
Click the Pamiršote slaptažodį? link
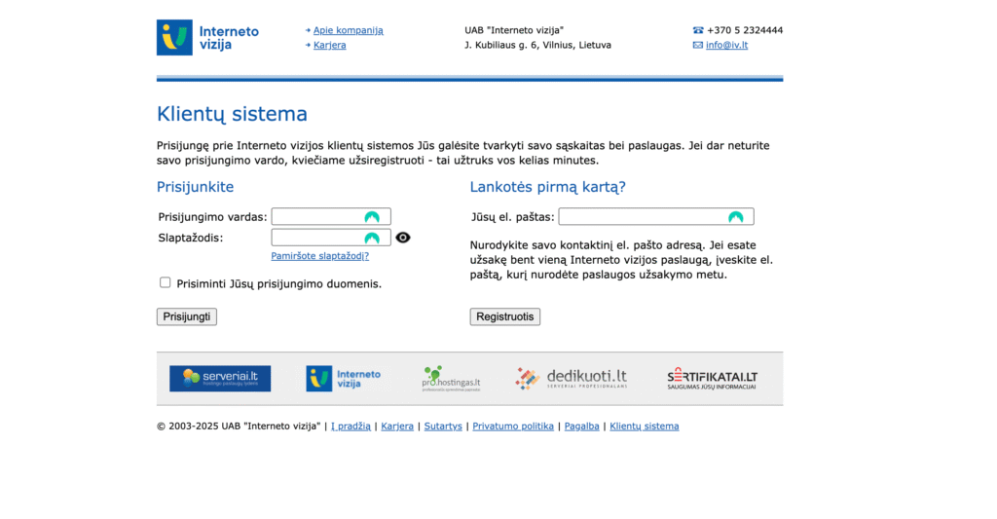(319, 256)
